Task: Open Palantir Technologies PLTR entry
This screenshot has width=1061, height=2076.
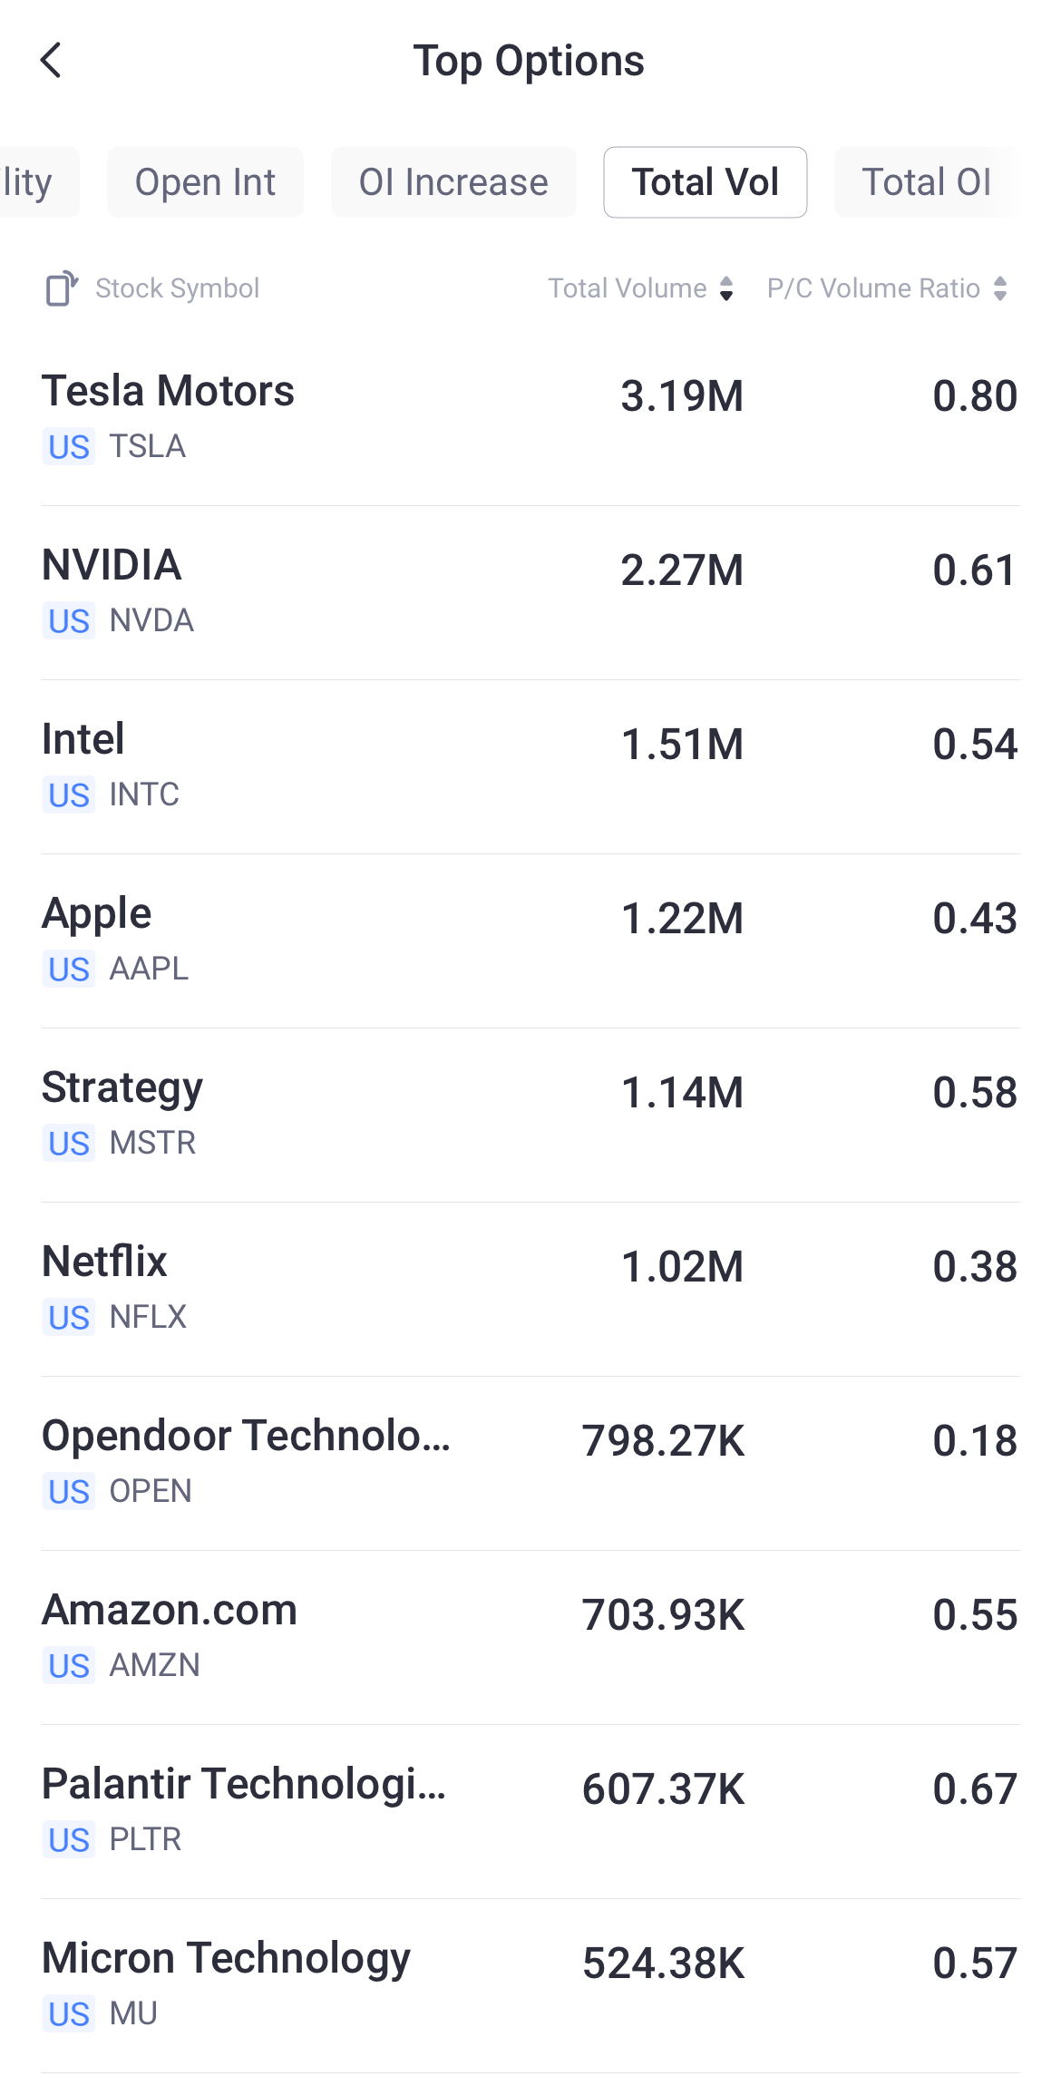Action: (530, 1810)
